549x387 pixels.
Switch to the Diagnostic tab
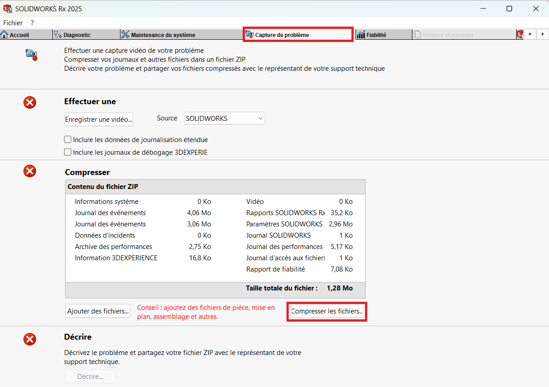point(86,35)
